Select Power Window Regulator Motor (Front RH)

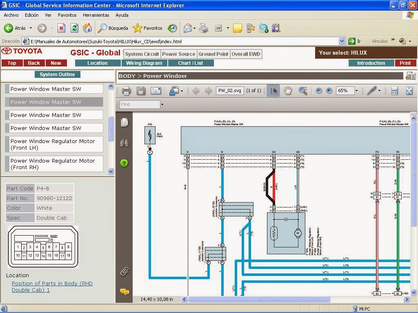(x=55, y=164)
